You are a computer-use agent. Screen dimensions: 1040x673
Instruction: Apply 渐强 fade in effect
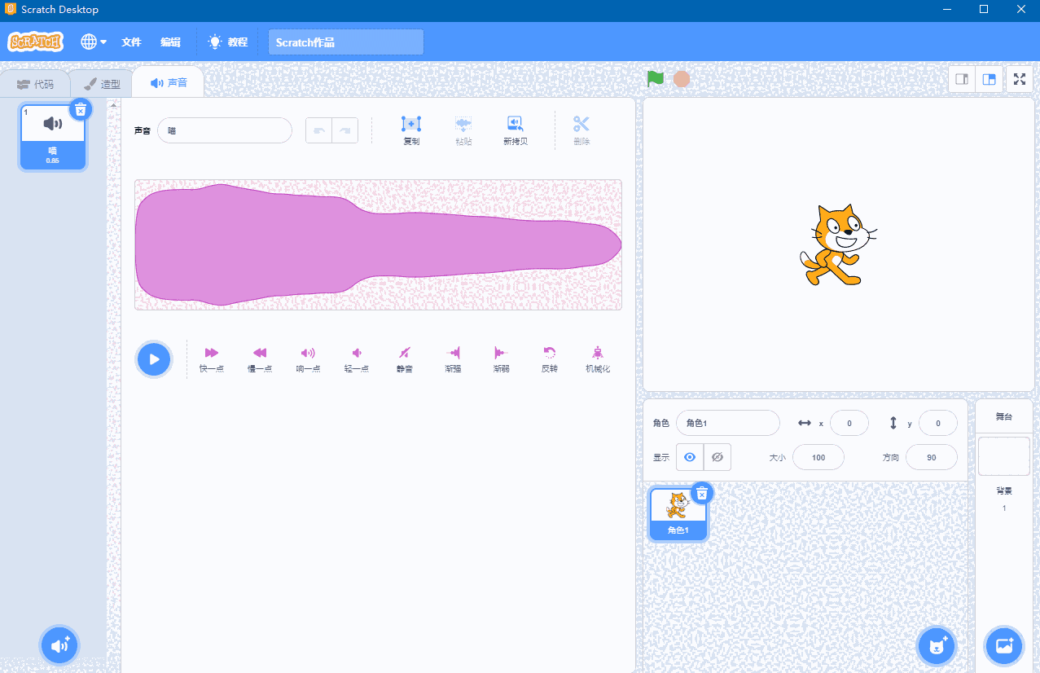click(x=453, y=358)
